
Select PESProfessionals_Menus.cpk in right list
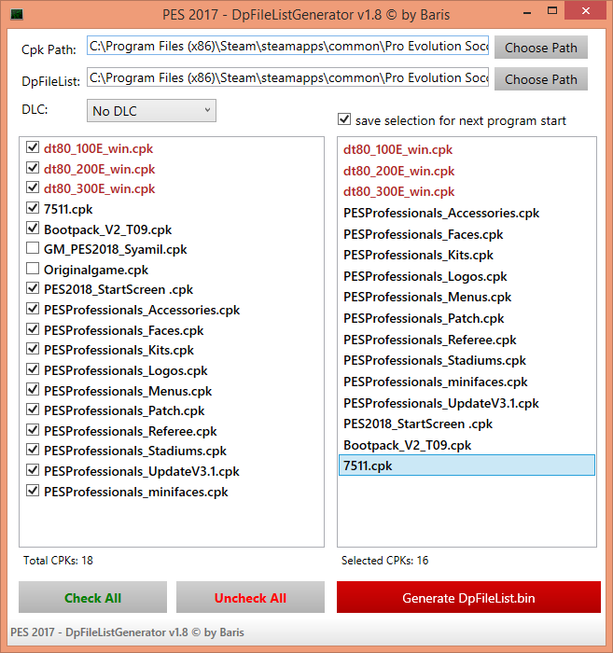[467, 297]
